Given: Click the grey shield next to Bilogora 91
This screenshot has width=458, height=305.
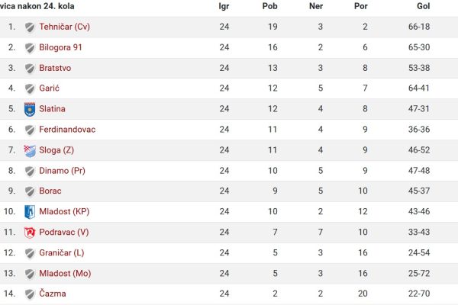Looking at the screenshot, I should coord(30,48).
